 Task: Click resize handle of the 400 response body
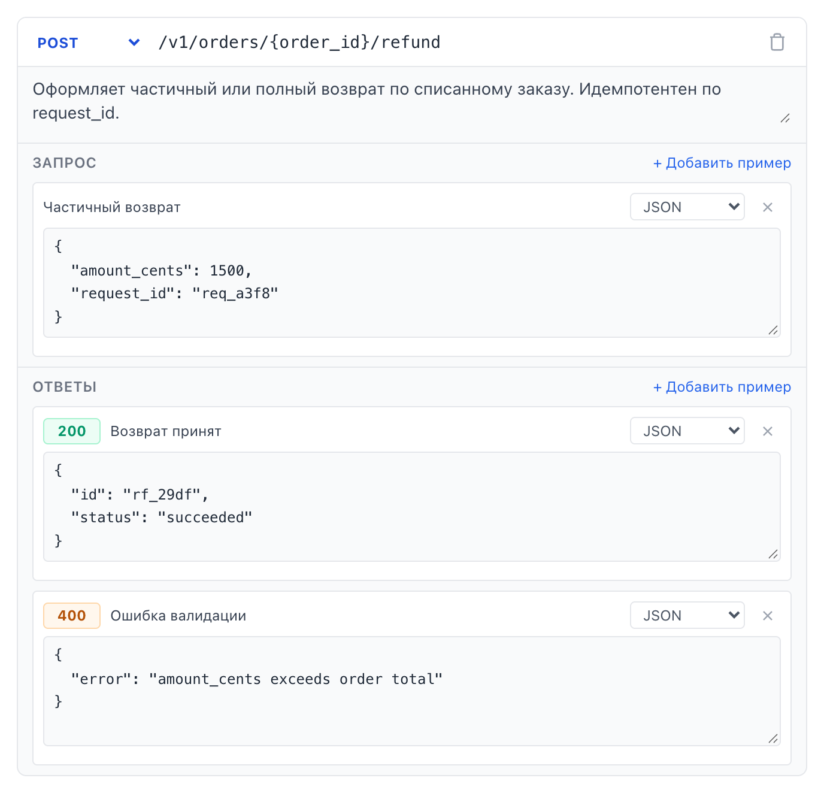point(773,738)
